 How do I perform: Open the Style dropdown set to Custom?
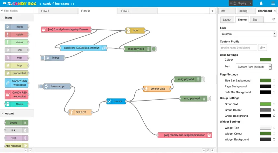(x=248, y=34)
